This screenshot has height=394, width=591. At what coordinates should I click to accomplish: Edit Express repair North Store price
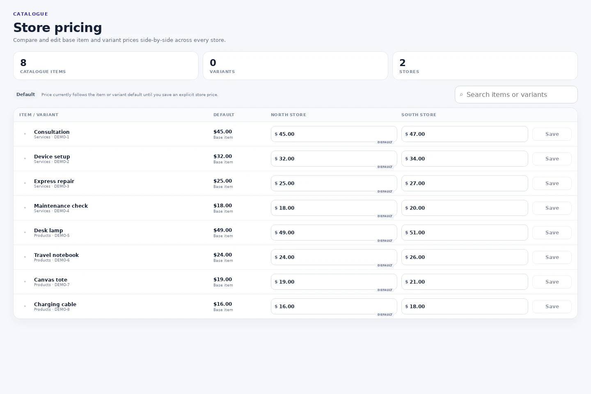(334, 183)
